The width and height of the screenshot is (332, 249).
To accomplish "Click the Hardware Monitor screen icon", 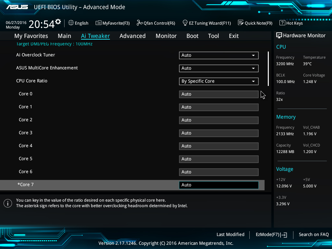I will [x=279, y=35].
